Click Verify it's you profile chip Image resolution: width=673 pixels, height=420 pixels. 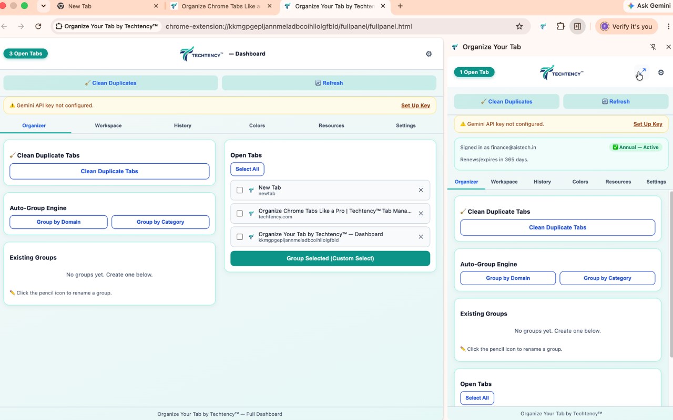(626, 26)
